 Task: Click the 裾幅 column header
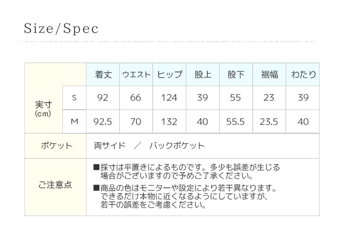pos(269,74)
